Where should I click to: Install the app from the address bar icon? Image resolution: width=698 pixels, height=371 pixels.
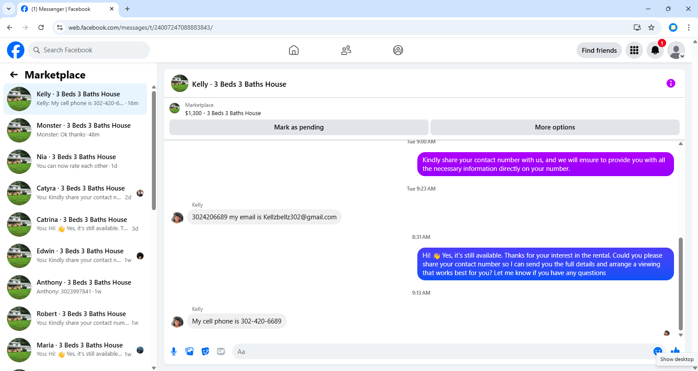(x=637, y=27)
